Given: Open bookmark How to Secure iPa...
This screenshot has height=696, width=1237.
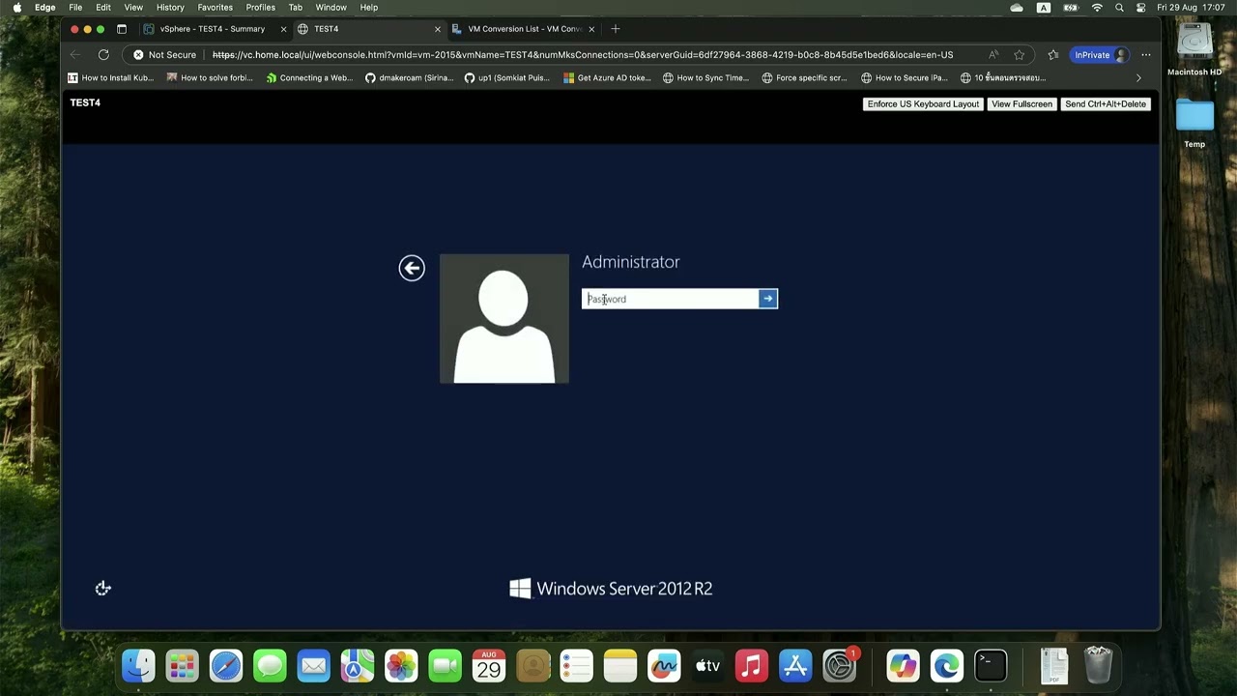Looking at the screenshot, I should 905,78.
